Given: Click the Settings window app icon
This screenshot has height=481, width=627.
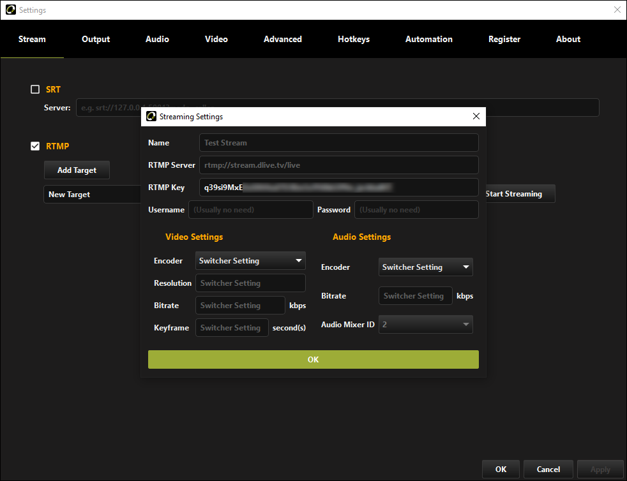Looking at the screenshot, I should pyautogui.click(x=11, y=10).
